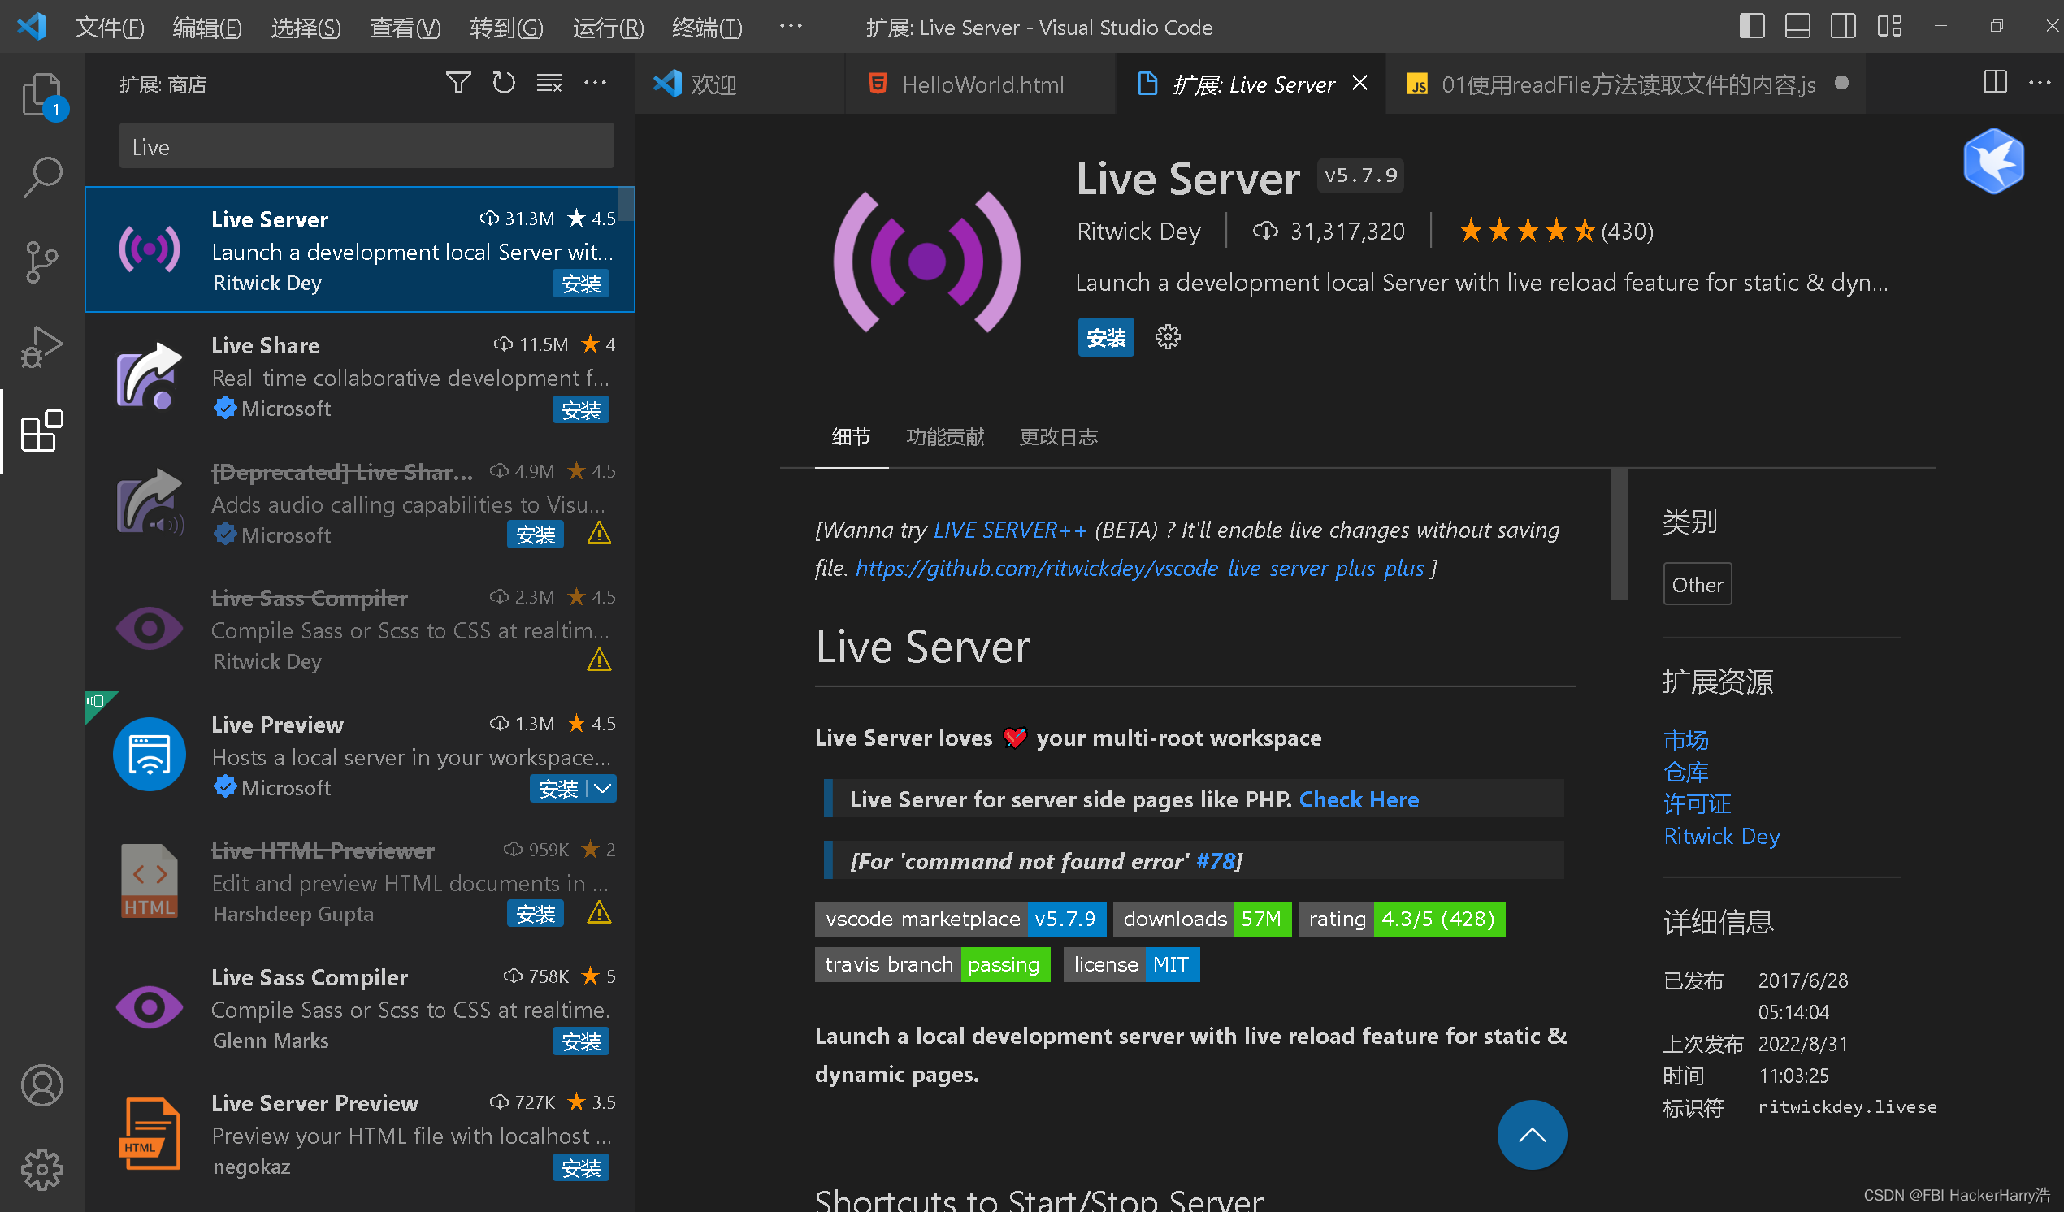Toggle the bottom panel layout

[x=1797, y=26]
